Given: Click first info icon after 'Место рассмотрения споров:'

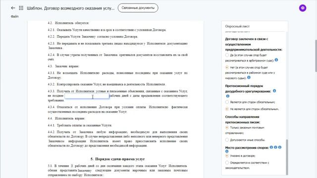Looking at the screenshot, I should 271,147.
